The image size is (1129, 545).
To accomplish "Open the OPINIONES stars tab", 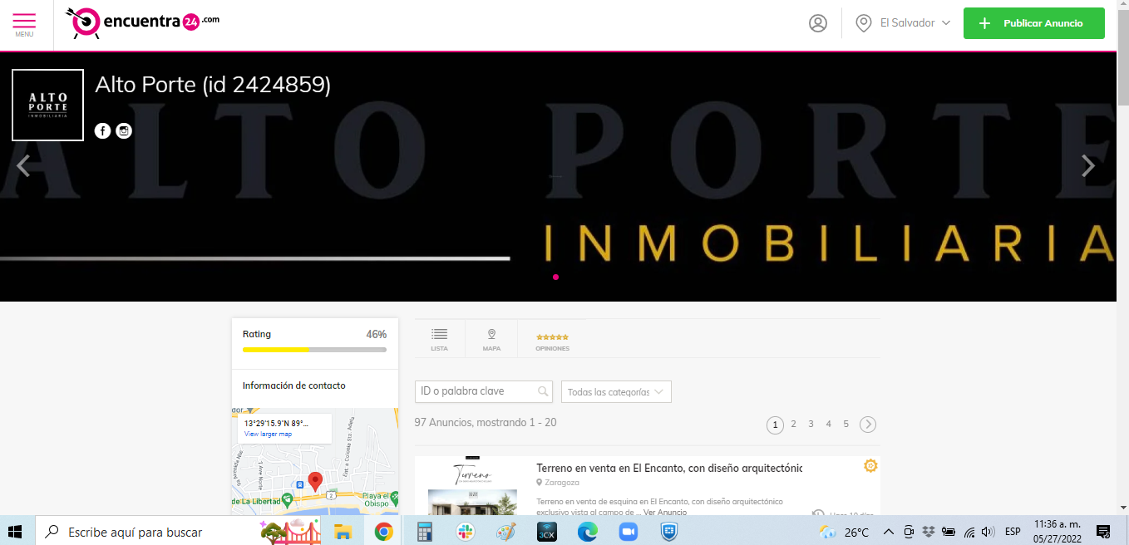I will click(x=552, y=341).
